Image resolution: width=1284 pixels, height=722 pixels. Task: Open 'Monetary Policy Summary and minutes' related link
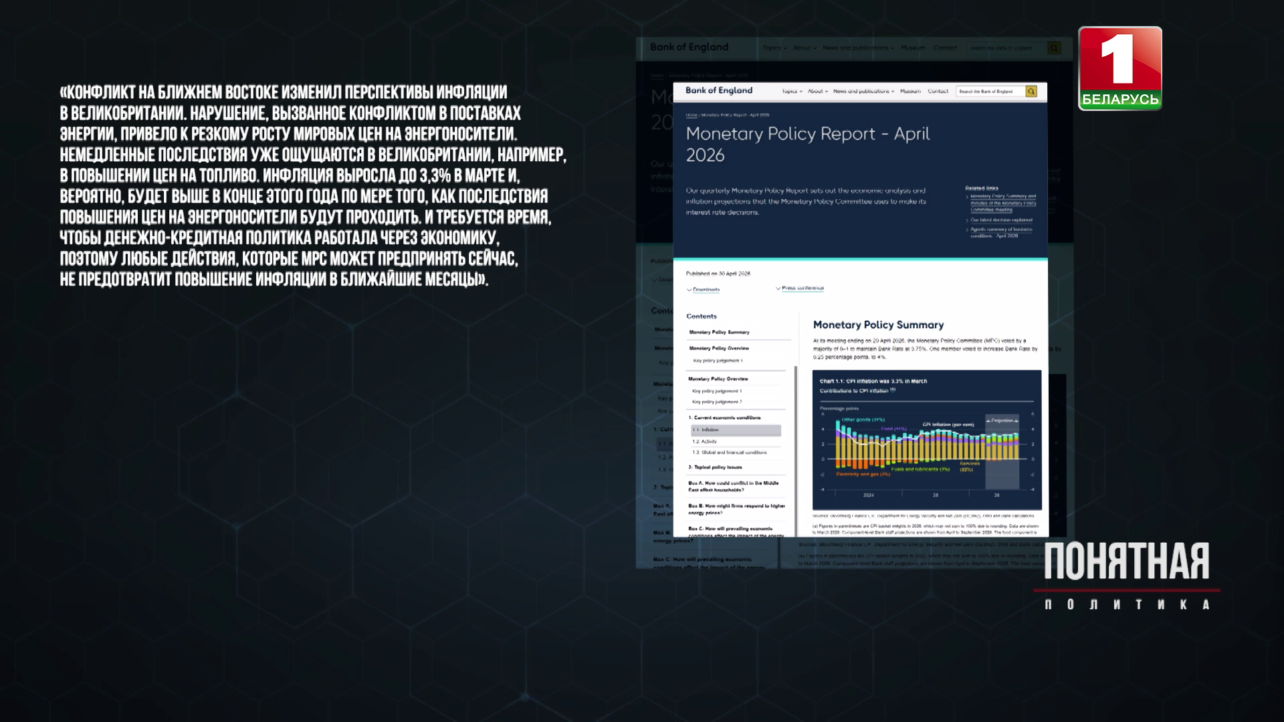1003,203
